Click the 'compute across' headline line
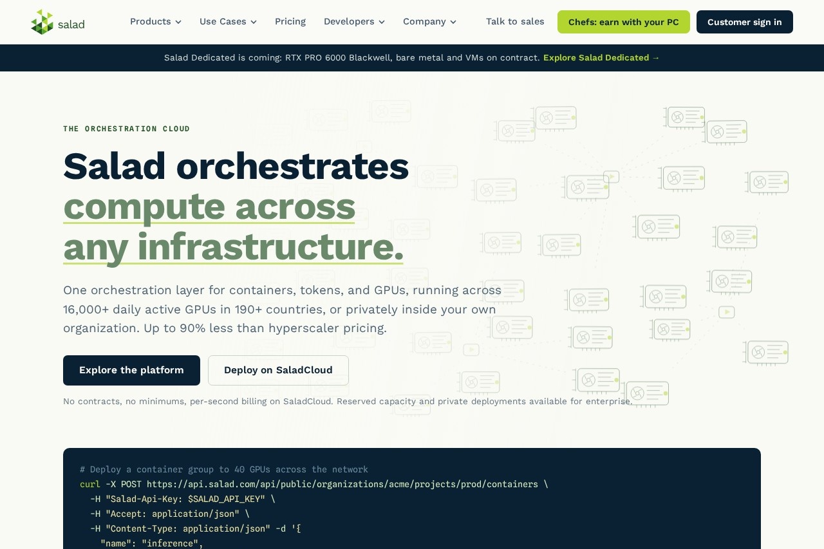Viewport: 824px width, 549px height. (209, 206)
